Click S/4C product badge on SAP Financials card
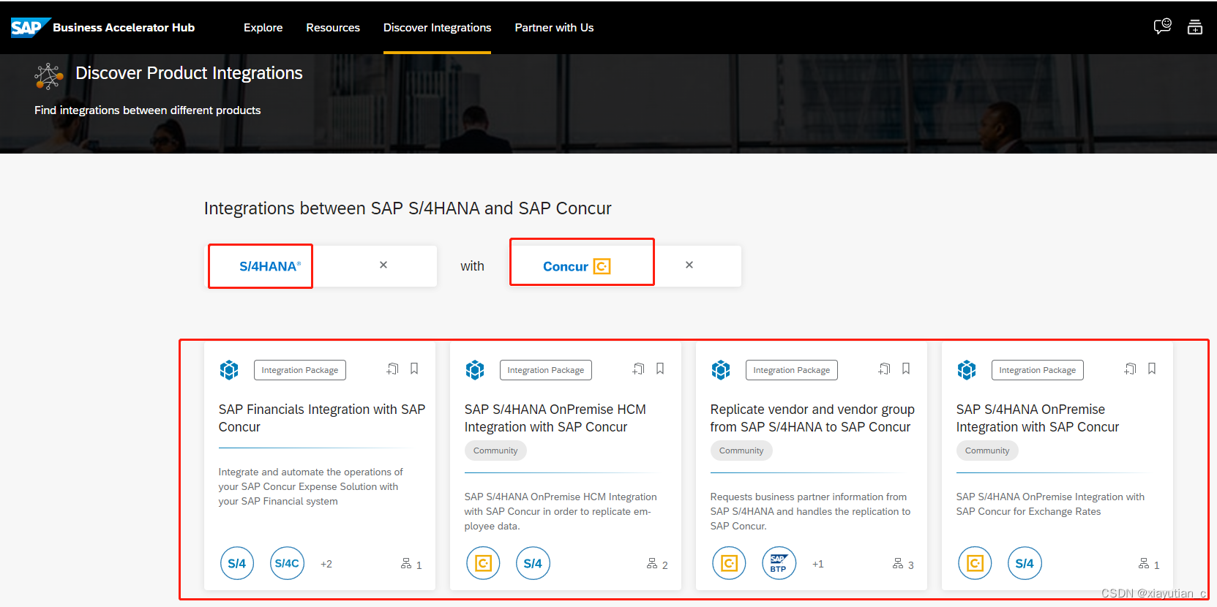The height and width of the screenshot is (607, 1217). pos(287,563)
